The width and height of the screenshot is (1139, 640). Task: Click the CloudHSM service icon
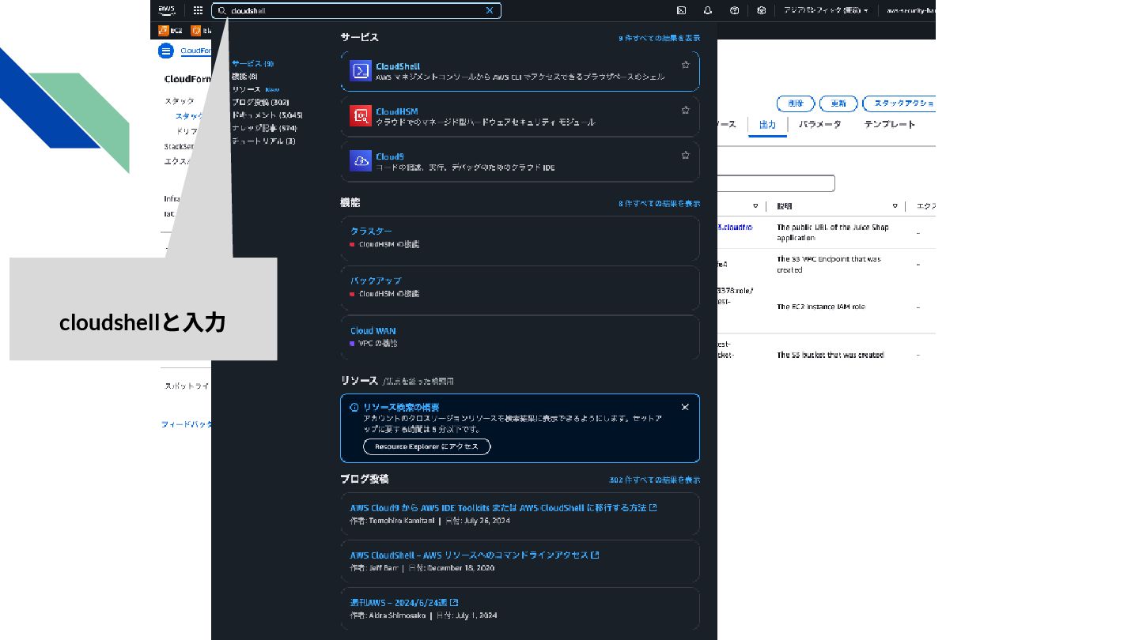tap(361, 116)
